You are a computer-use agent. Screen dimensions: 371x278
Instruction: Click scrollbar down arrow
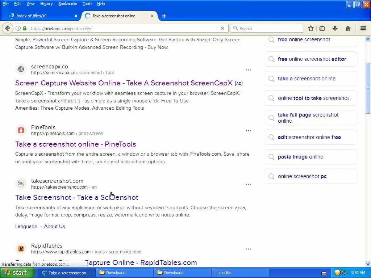[368, 264]
